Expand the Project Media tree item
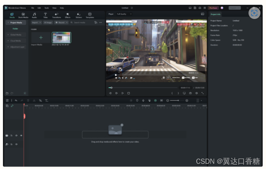 [x=16, y=23]
